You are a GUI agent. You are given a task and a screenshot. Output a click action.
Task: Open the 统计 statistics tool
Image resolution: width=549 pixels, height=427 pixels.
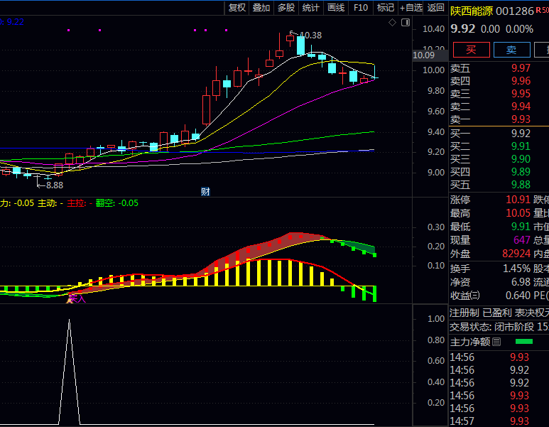310,8
